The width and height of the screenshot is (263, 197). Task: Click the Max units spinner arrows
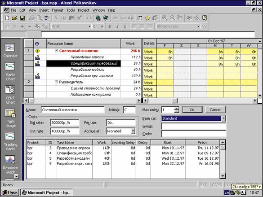coord(176,110)
